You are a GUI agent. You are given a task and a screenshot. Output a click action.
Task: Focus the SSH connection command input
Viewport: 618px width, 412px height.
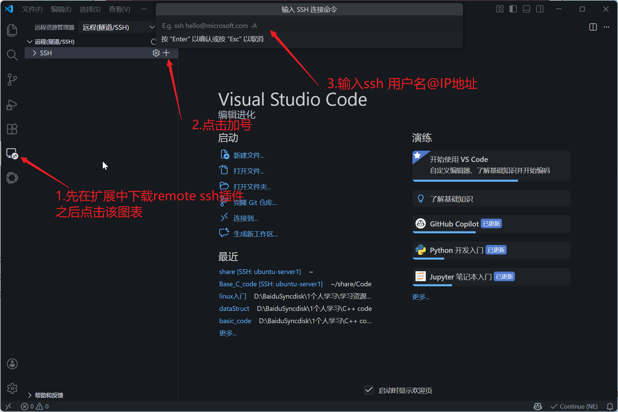coord(309,26)
